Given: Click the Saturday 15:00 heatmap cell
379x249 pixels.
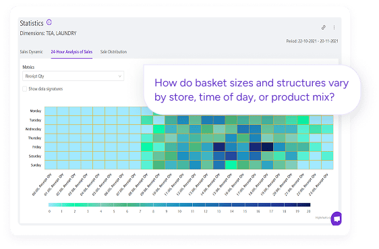Looking at the screenshot, I should tap(231, 156).
